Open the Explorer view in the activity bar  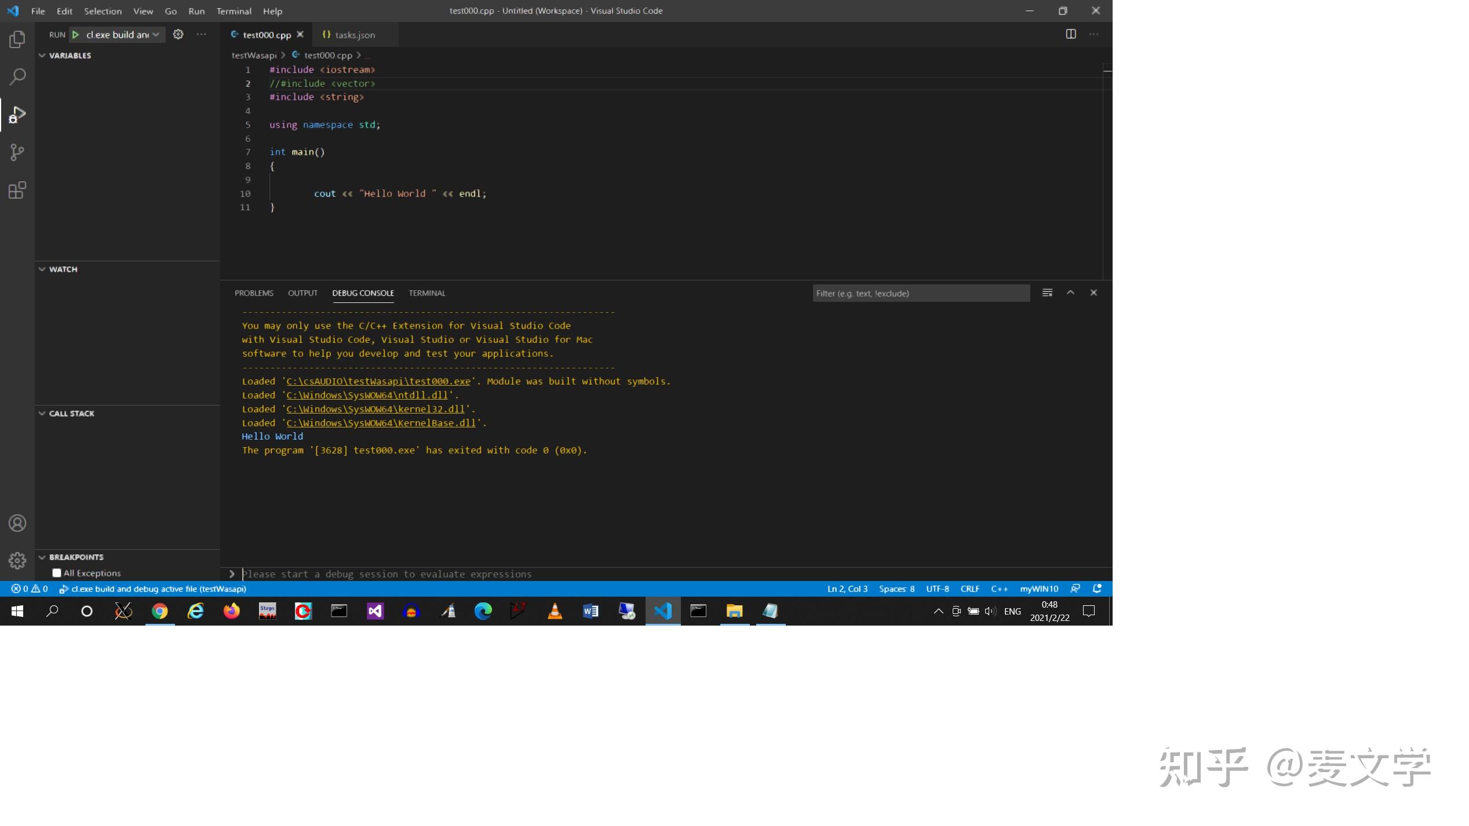tap(17, 39)
